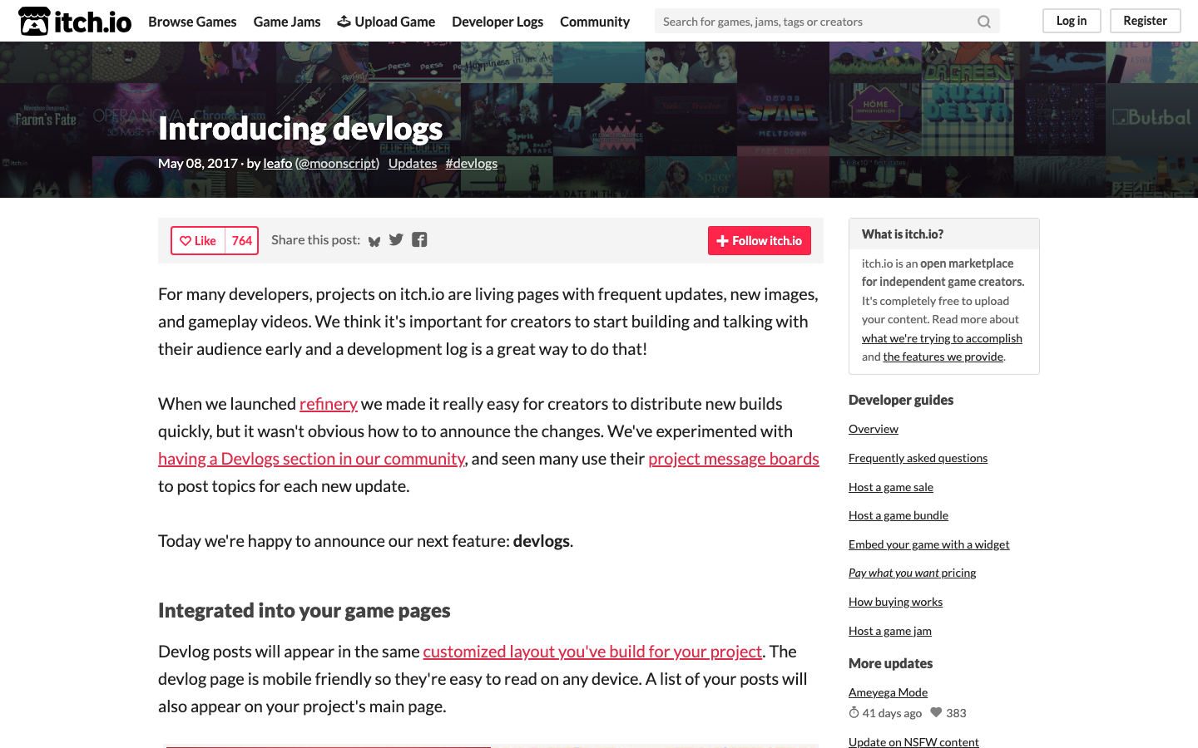
Task: Open 'the features we provide' link
Action: tap(943, 357)
